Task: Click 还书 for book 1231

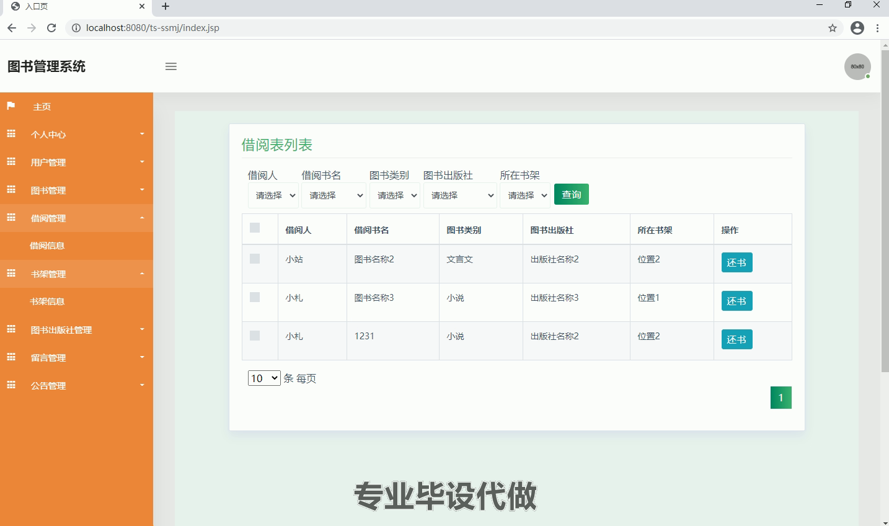Action: pos(736,339)
